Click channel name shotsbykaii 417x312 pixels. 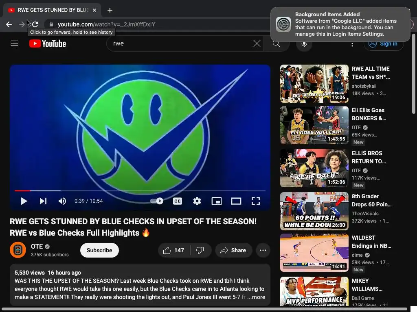[x=364, y=86]
